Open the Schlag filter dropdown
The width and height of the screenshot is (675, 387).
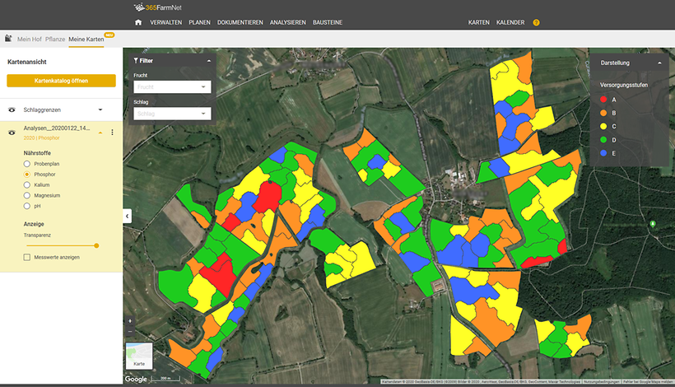click(x=172, y=114)
